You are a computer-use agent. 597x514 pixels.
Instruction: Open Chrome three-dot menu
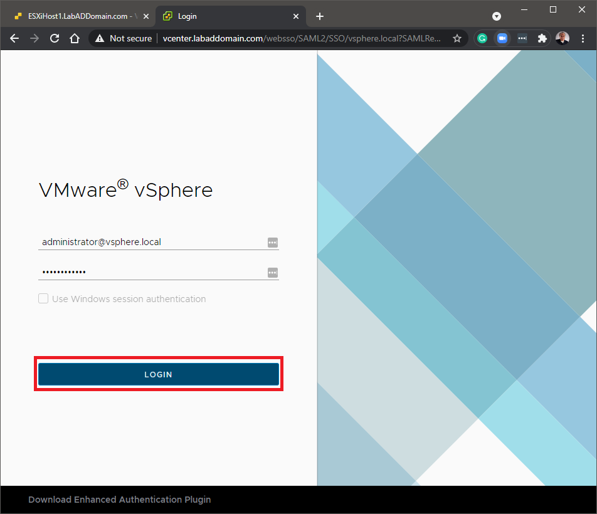coord(583,38)
